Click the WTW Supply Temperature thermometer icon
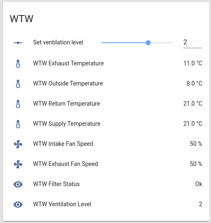The width and height of the screenshot is (211, 223). coord(18,124)
